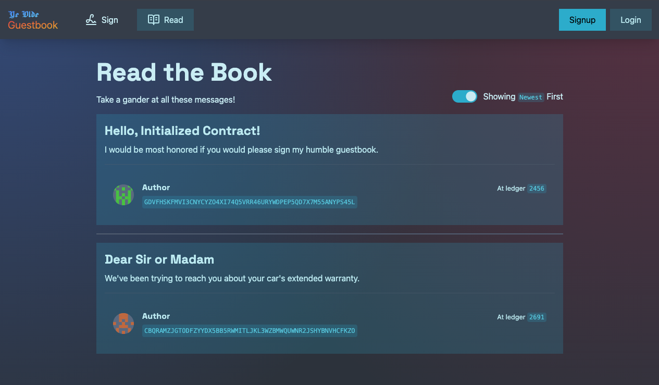Toggle the Showing Newest First switch
Screen dimensions: 659x385
point(464,96)
